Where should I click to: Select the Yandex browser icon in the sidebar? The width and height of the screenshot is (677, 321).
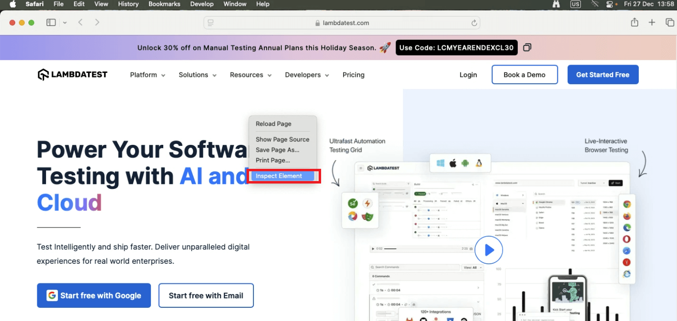(x=627, y=262)
